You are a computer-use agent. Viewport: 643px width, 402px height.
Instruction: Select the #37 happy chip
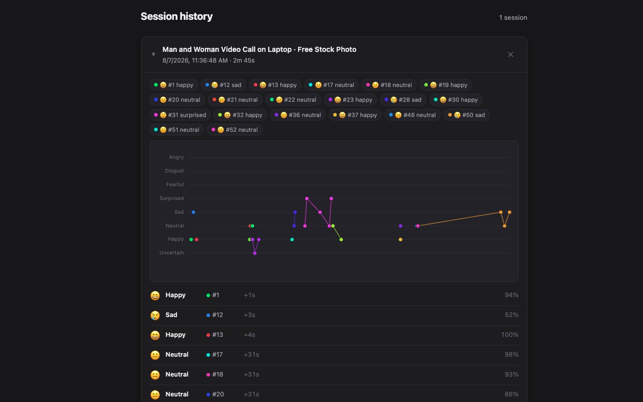pos(355,115)
